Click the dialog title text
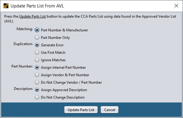This screenshot has width=183, height=118. click(37, 6)
